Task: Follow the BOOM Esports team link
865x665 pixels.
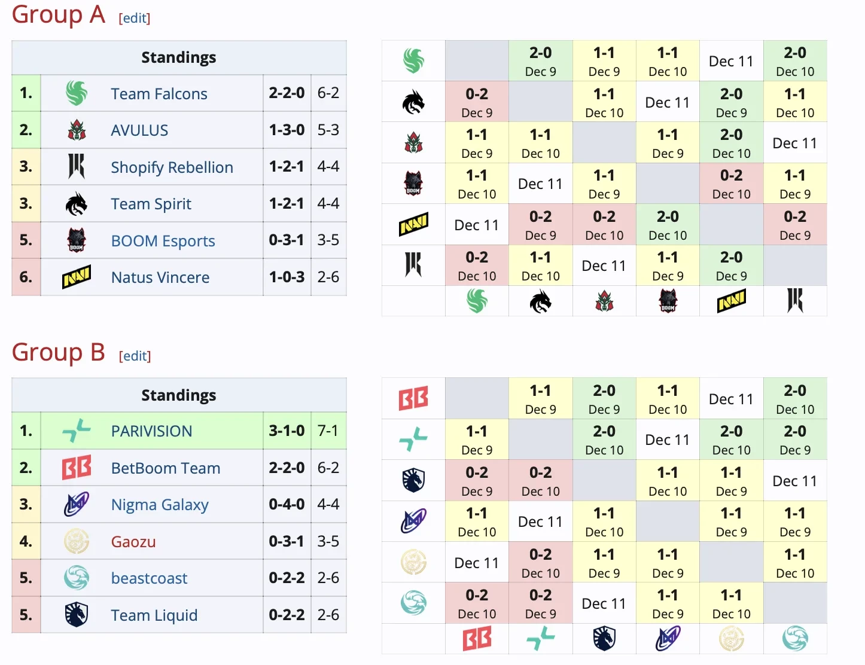Action: pos(163,241)
